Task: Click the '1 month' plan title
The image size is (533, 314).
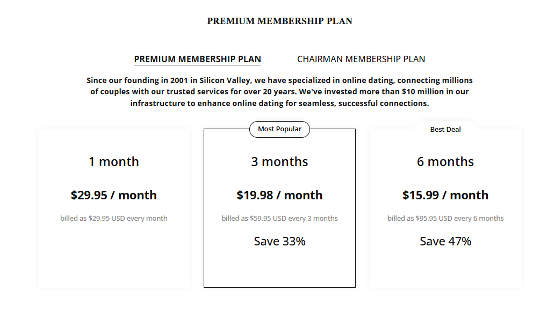Action: 114,162
